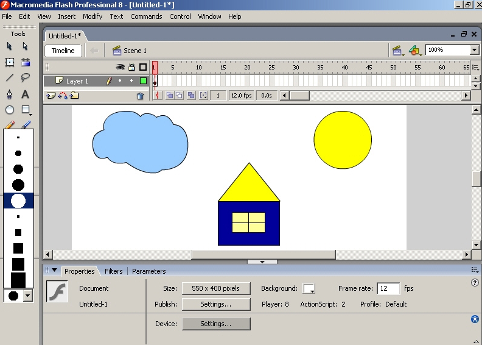The image size is (482, 345).
Task: Open the File menu
Action: coord(7,16)
